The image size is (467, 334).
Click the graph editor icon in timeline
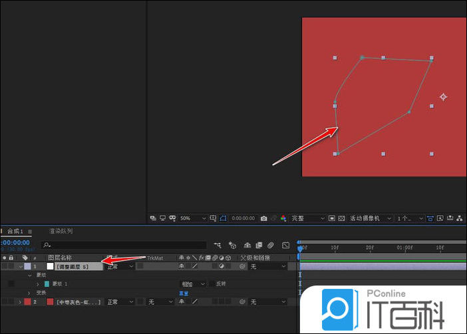[x=286, y=245]
